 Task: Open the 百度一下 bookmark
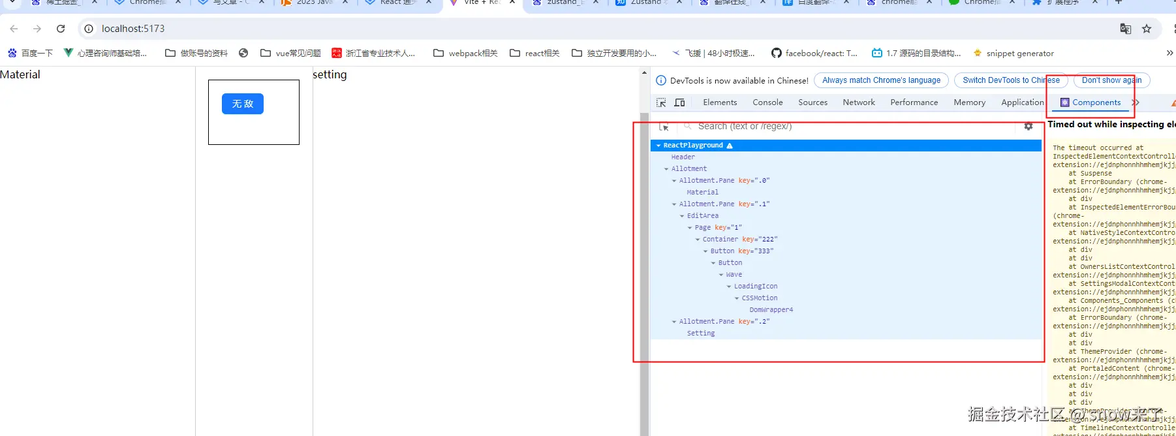point(30,53)
